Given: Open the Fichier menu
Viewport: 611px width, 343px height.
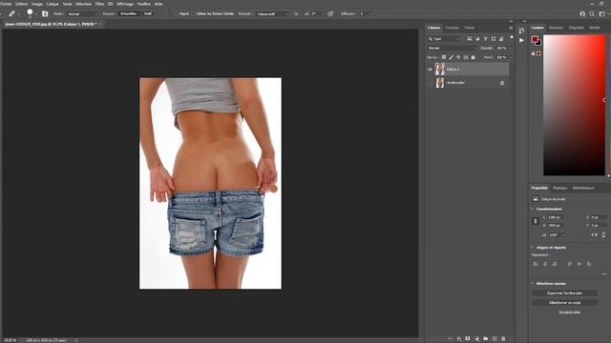Looking at the screenshot, I should point(6,4).
